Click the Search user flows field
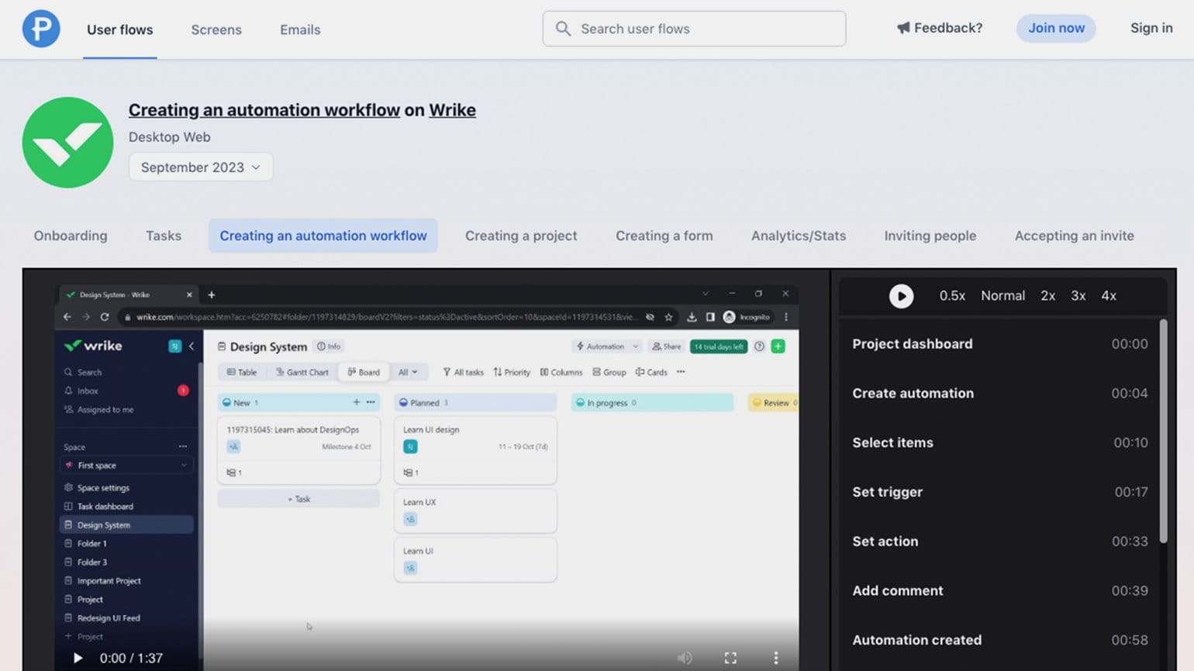 (x=694, y=29)
